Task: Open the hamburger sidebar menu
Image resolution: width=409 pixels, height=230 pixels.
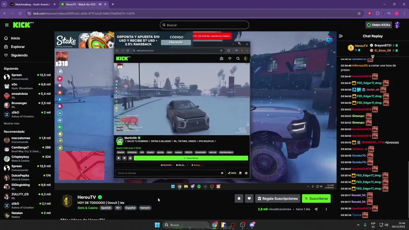Action: click(7, 25)
